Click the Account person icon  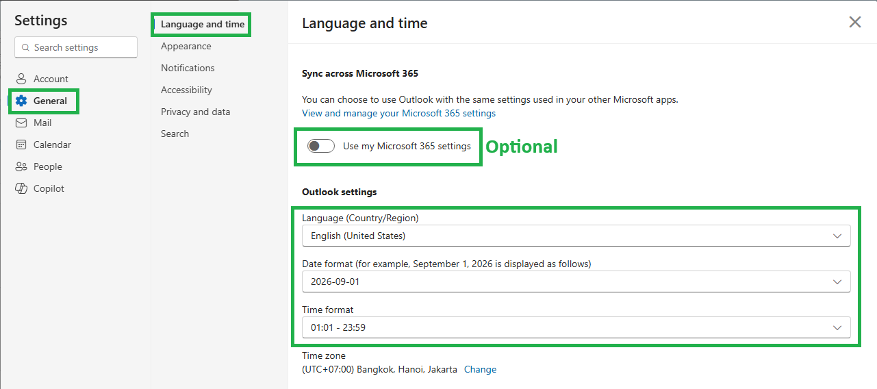(21, 79)
